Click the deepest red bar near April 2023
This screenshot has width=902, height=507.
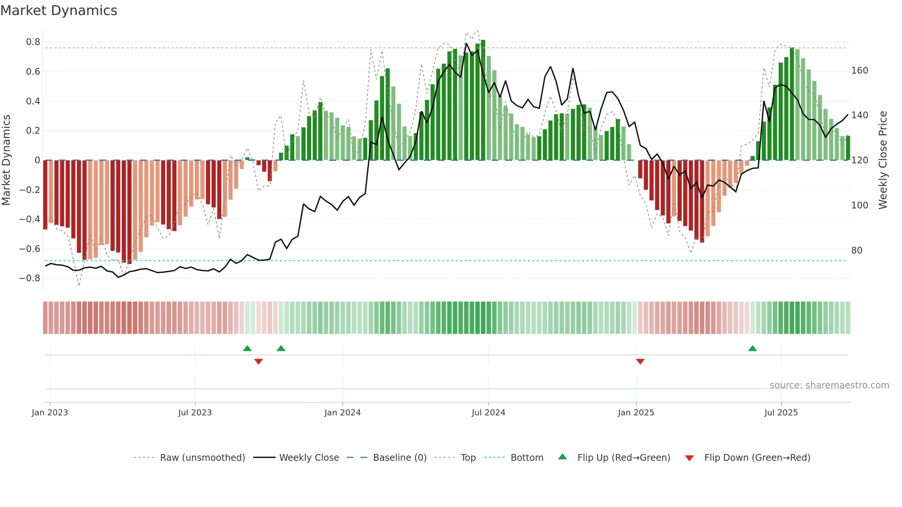tap(130, 212)
